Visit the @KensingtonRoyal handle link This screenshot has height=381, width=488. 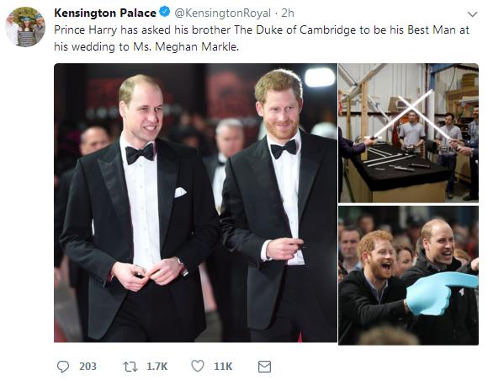[x=222, y=13]
